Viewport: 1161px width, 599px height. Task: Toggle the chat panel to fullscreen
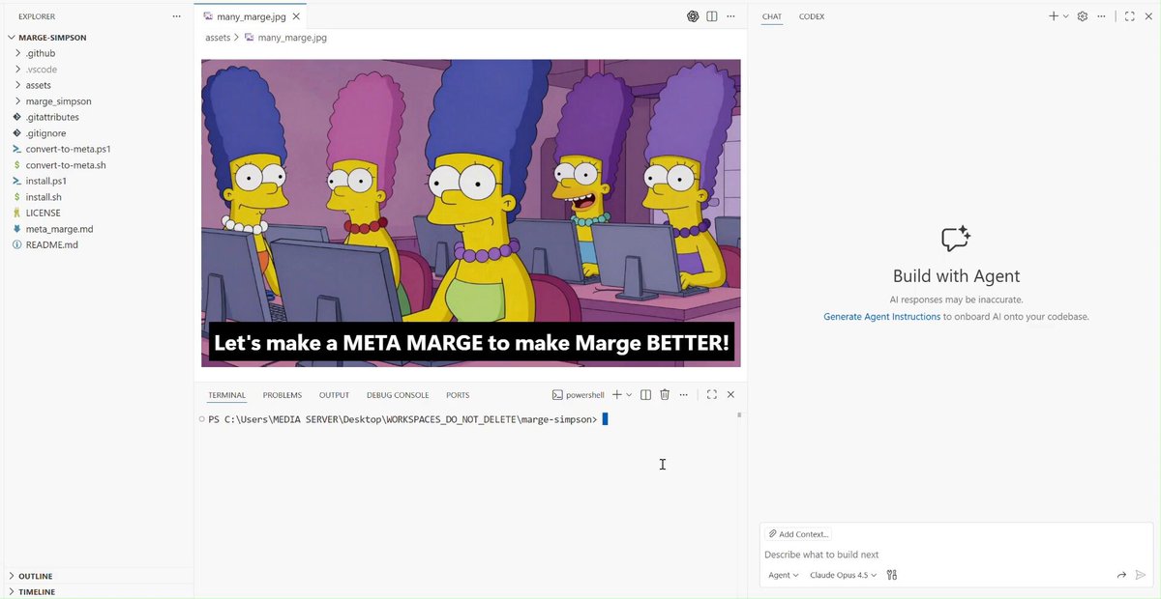click(1129, 16)
